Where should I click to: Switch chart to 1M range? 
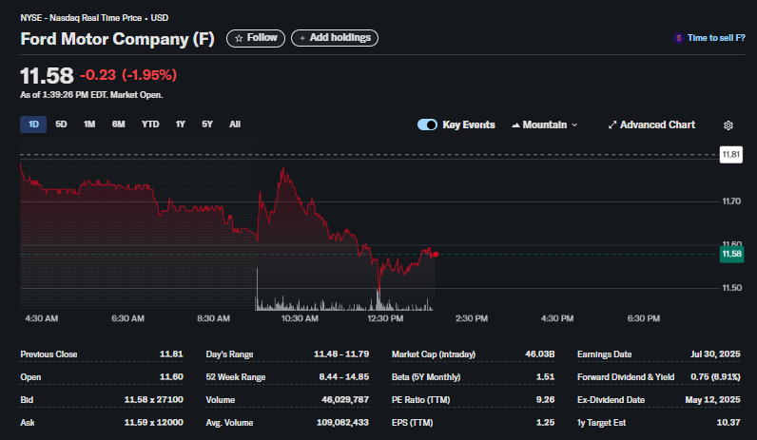(x=89, y=124)
